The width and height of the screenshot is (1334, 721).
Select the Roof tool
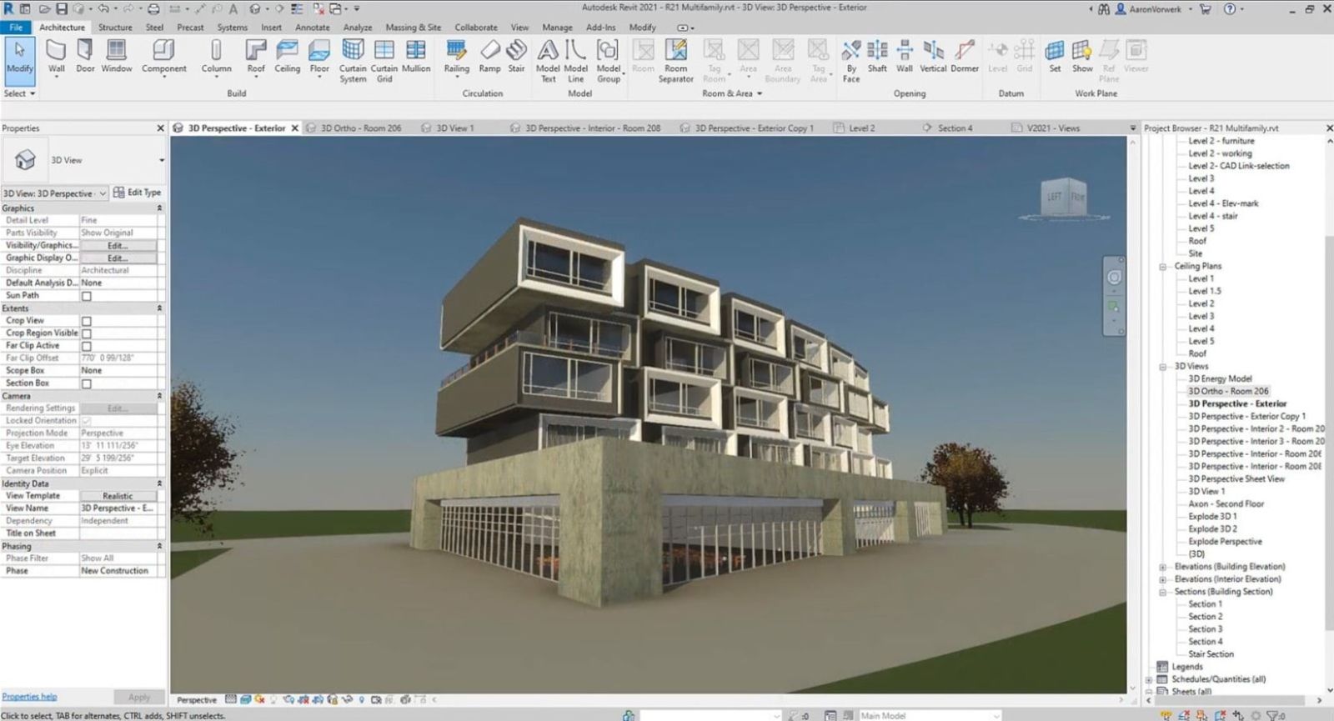pos(255,57)
